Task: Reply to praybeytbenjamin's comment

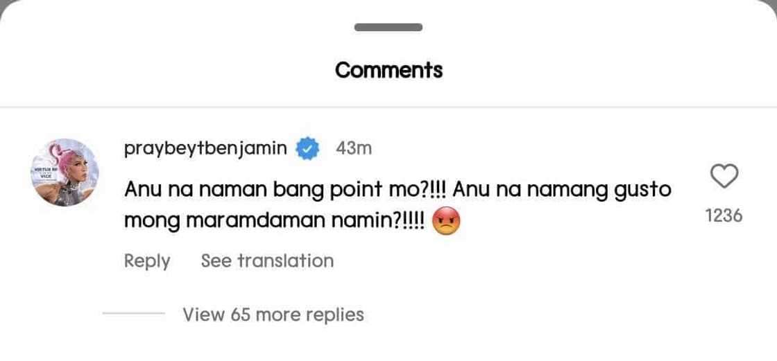Action: click(x=146, y=261)
